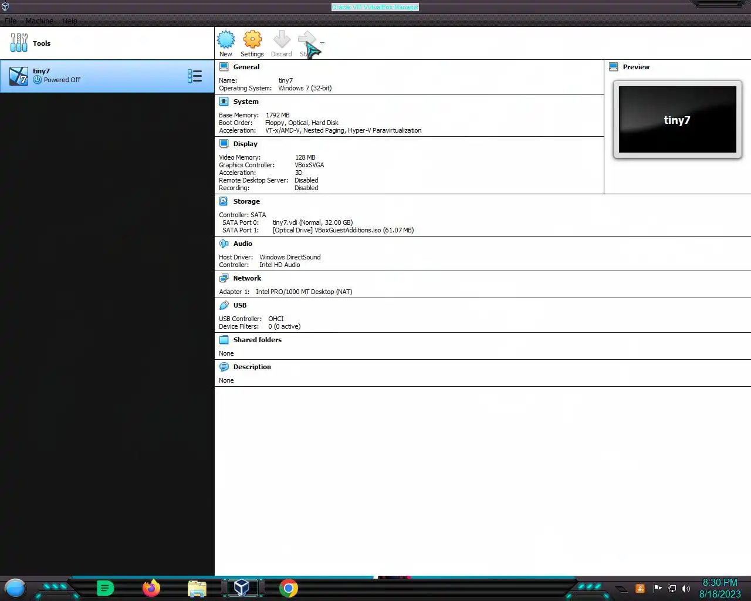Click the General section icon

tap(224, 67)
